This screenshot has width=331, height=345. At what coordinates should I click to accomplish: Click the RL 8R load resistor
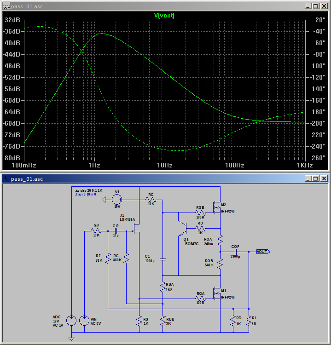tap(249, 321)
